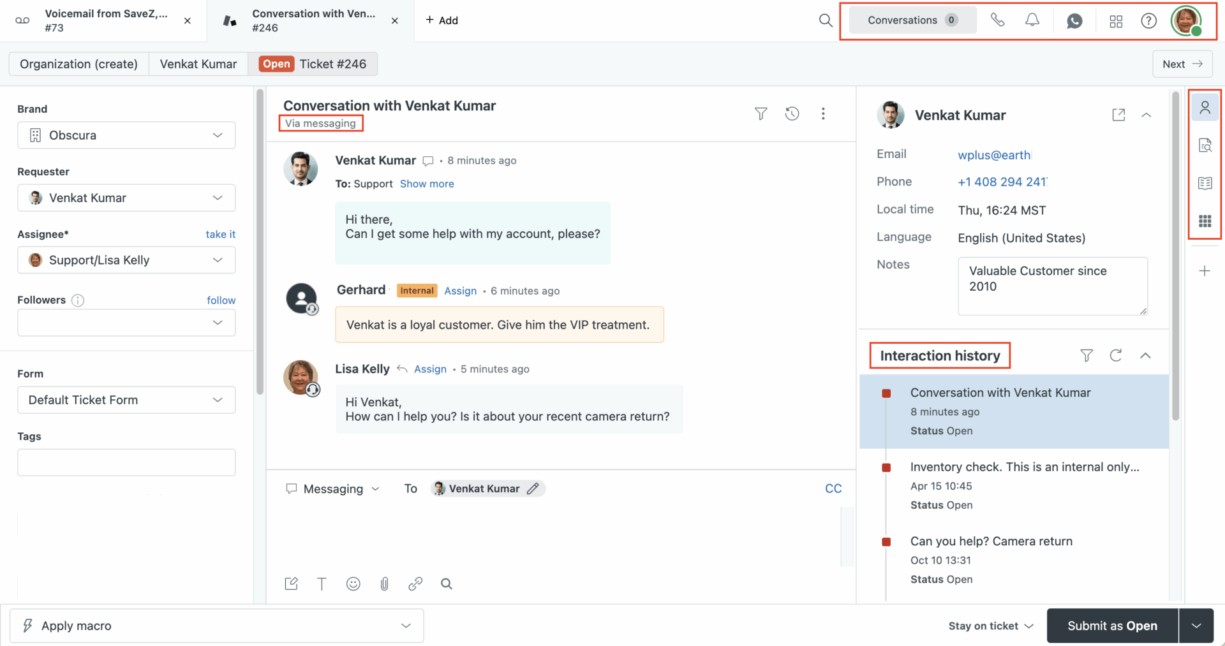1225x646 pixels.
Task: Attach a file using the paperclip icon
Action: tap(384, 584)
